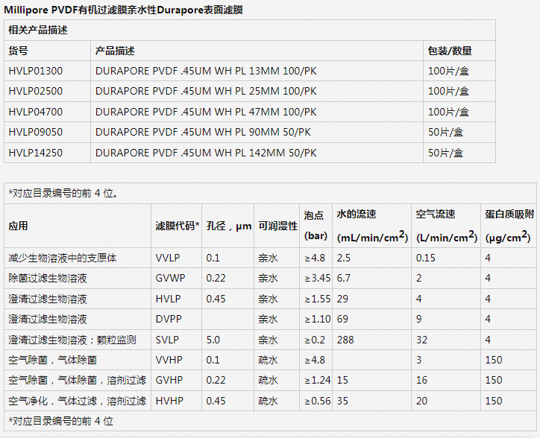The image size is (540, 438).
Task: Click the '水的流速' column header
Action: (x=357, y=215)
